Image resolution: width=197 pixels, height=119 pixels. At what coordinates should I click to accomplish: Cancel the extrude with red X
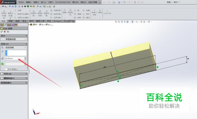pos(5,32)
